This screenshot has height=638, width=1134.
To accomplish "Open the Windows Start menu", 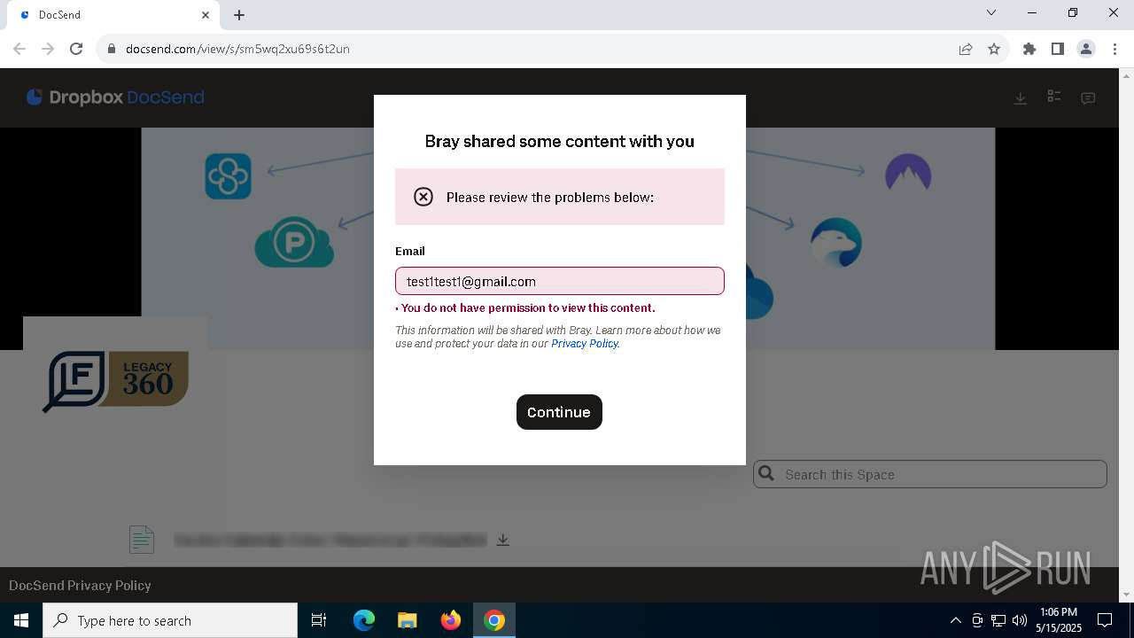I will point(21,620).
